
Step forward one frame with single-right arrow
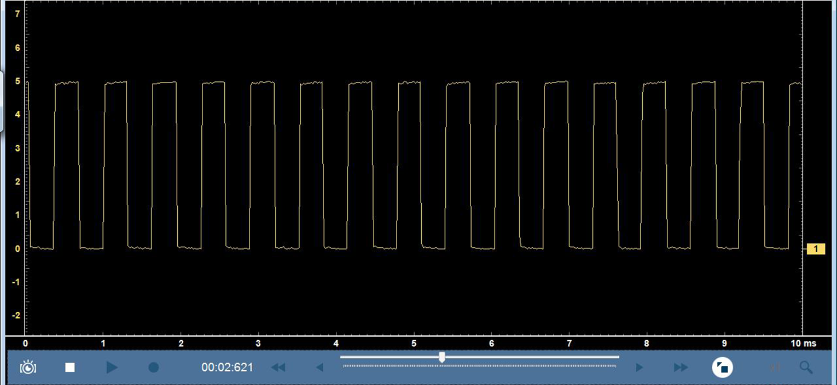(639, 368)
